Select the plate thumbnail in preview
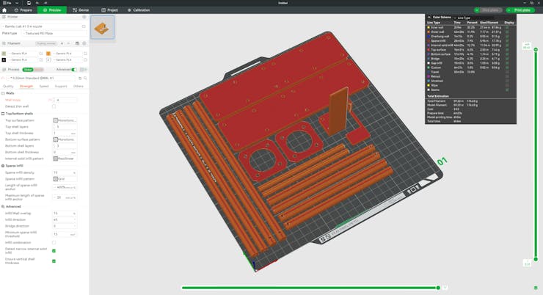Screen dimensions: 543x295 click(x=102, y=28)
